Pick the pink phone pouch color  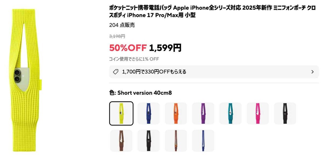coord(258,113)
